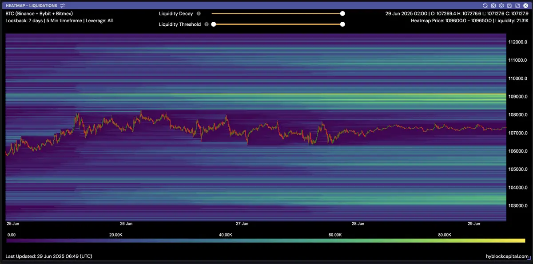Click the HEATMAP - LIQUIDATIONS title
Viewport: 533px width, 264px height.
[x=31, y=6]
